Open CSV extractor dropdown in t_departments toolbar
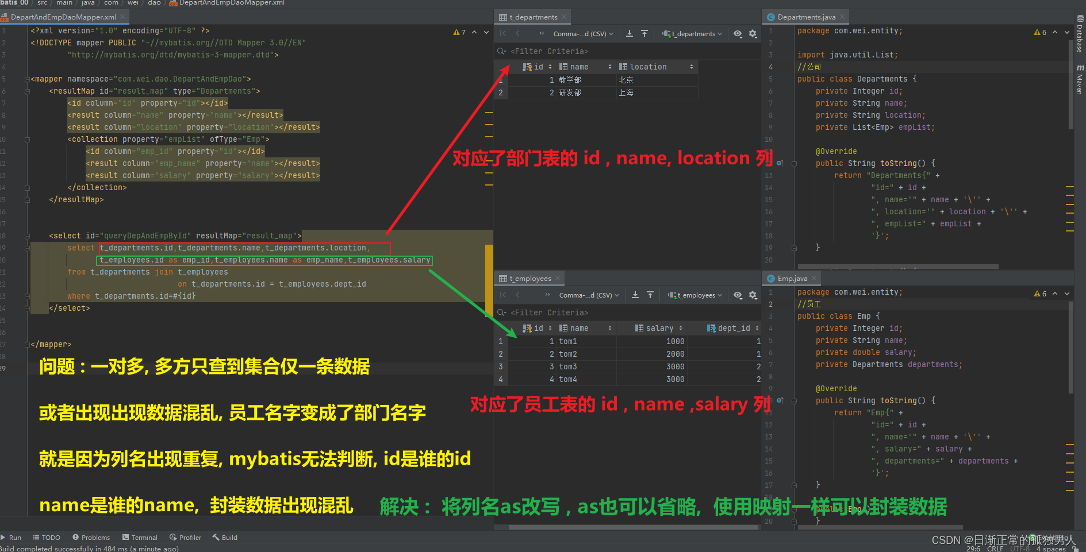Viewport: 1086px width, 552px height. 584,34
